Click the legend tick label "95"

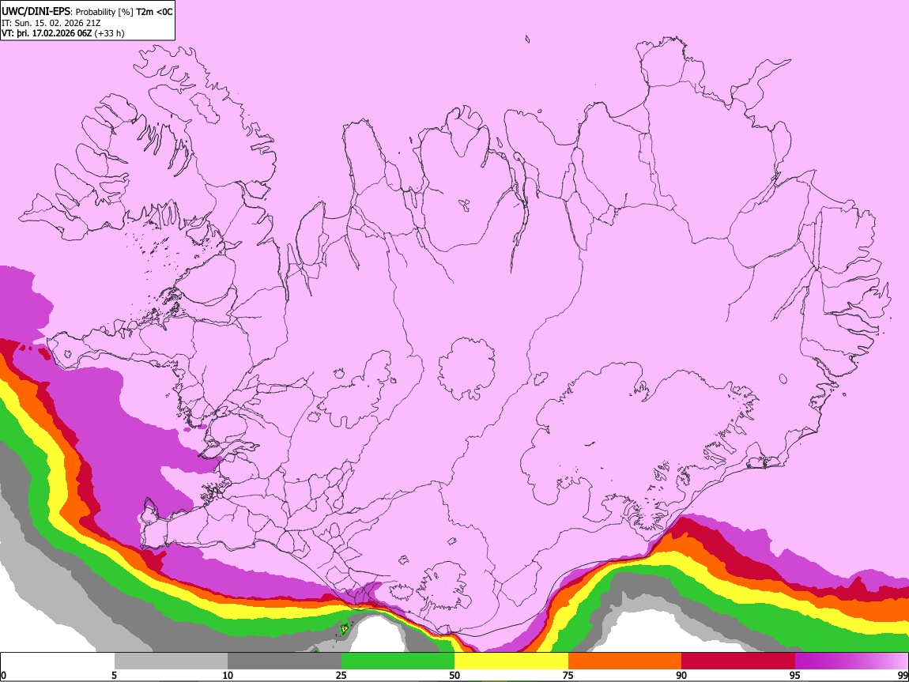click(x=795, y=676)
